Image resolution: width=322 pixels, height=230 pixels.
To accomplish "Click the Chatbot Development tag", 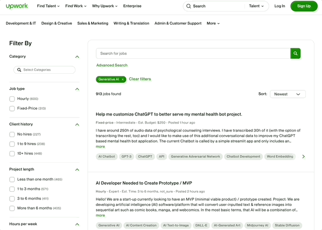I will tap(244, 157).
